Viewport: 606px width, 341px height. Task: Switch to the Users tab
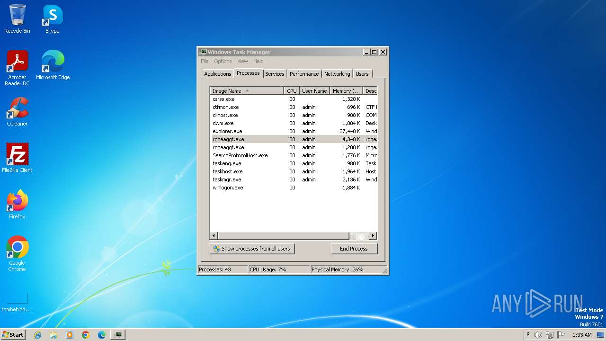pos(362,74)
